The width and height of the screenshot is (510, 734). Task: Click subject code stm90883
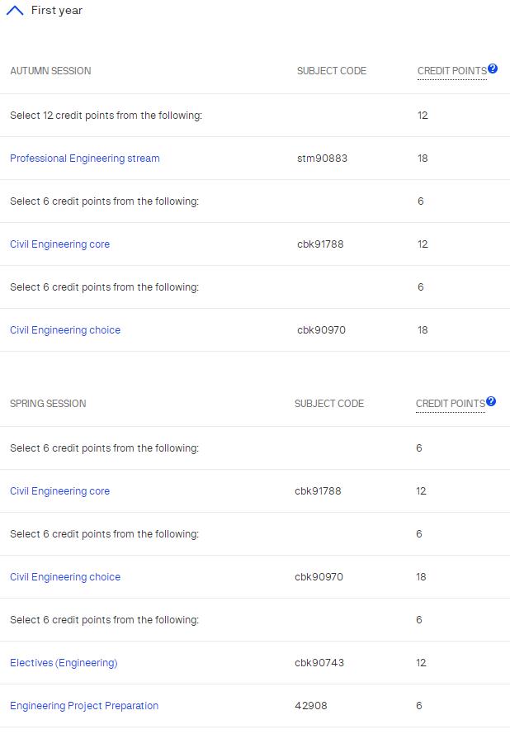tap(322, 159)
